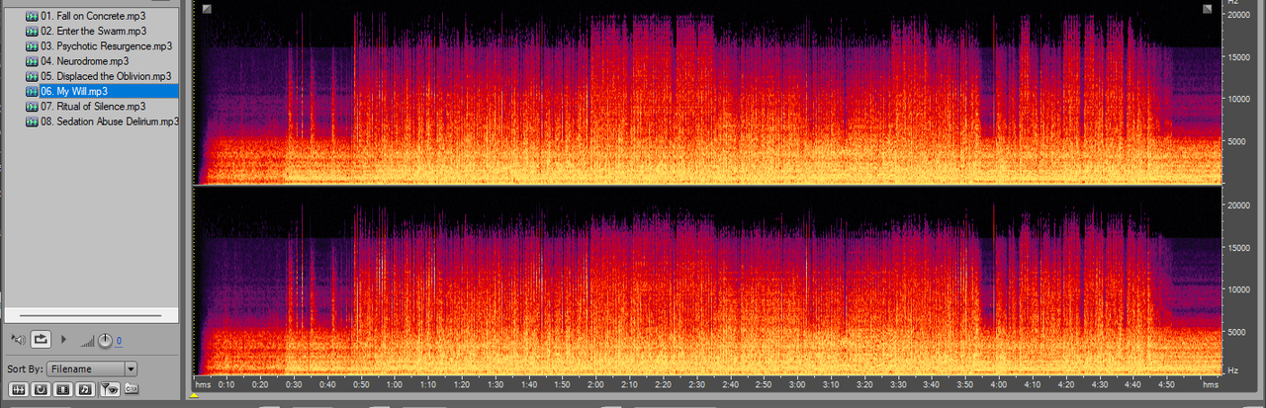Play the selected file preview

pyautogui.click(x=64, y=339)
